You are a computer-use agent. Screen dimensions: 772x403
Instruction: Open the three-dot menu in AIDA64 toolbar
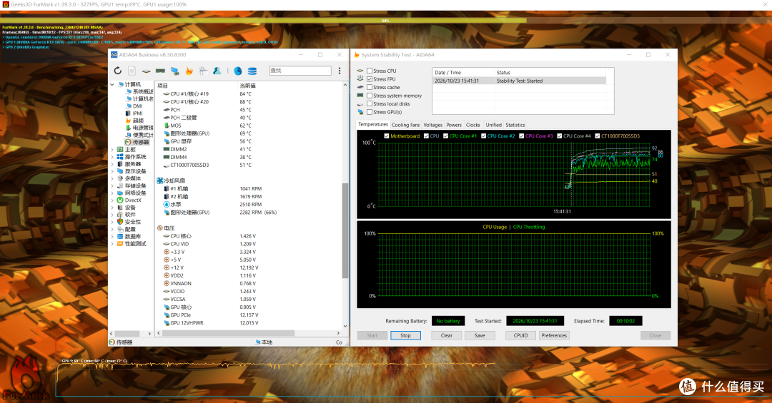coord(340,71)
